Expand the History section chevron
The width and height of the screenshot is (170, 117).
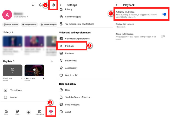click(x=12, y=32)
